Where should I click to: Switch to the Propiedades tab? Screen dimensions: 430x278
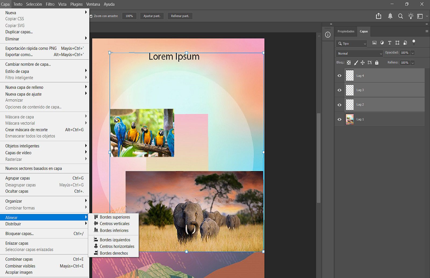pyautogui.click(x=346, y=31)
